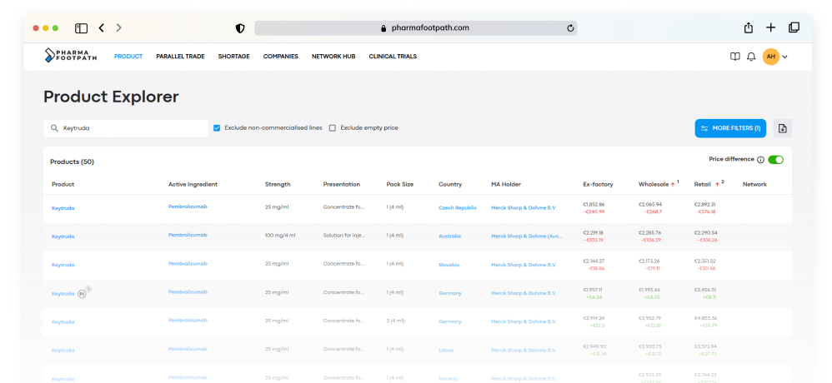Select the '100 mg/4 ml' strength cell
Screen dimensions: 832x383
(280, 236)
